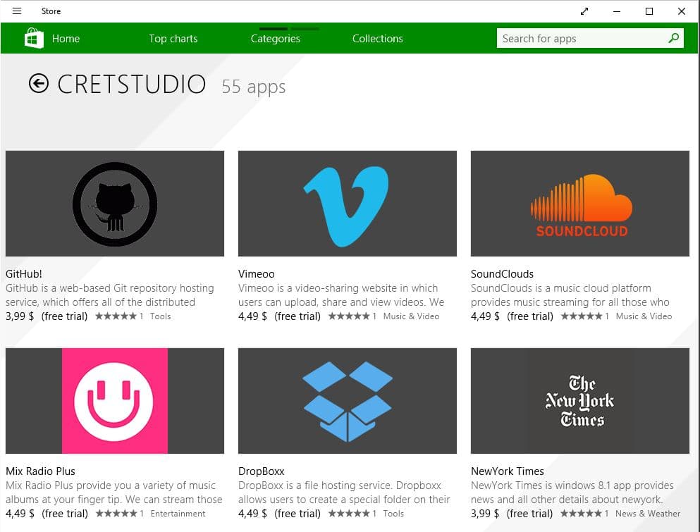Go to the Home tab

coord(66,39)
